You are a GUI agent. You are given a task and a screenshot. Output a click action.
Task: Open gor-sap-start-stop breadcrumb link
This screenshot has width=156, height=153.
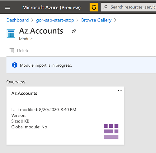(x=55, y=20)
